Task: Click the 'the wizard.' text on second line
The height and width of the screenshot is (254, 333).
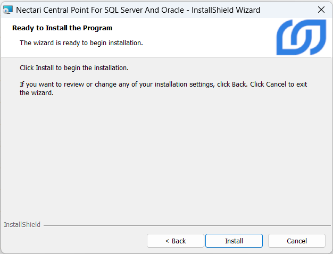Action: [37, 92]
